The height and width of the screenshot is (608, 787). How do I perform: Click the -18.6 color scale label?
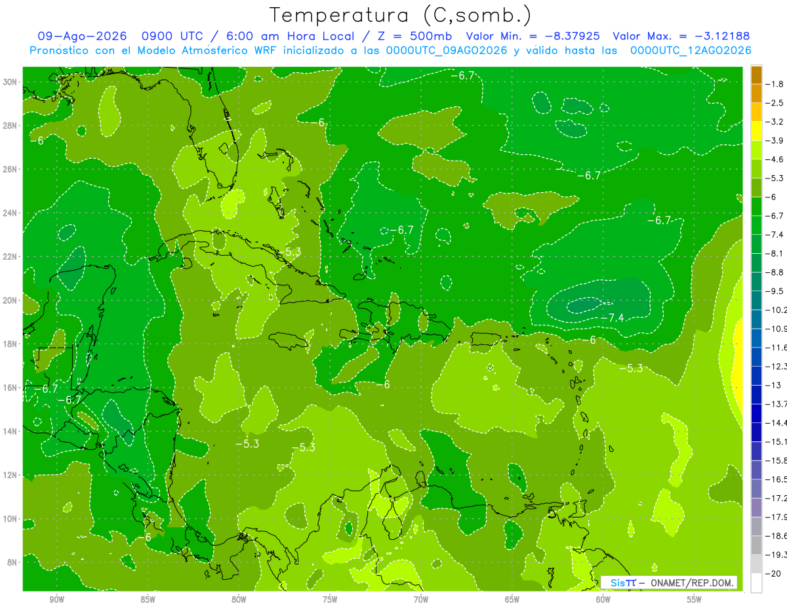pyautogui.click(x=777, y=536)
